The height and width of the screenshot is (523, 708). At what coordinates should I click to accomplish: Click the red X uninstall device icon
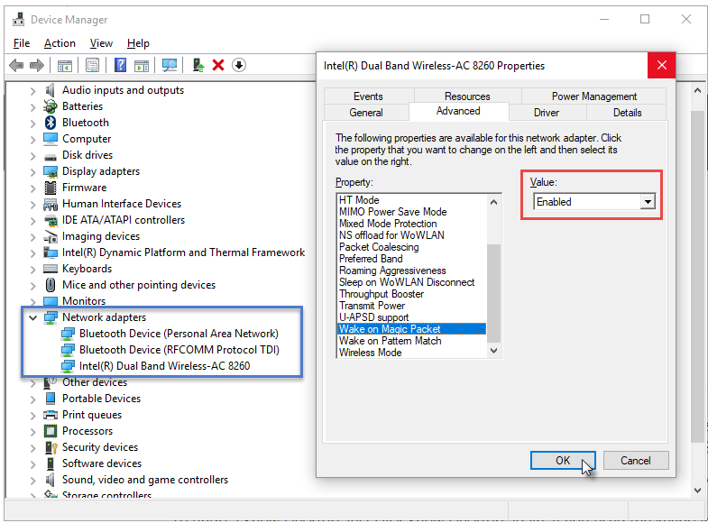coord(218,65)
